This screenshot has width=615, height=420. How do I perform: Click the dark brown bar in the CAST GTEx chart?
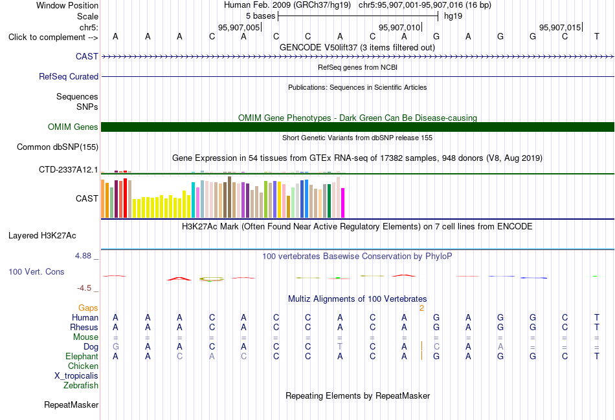point(229,197)
